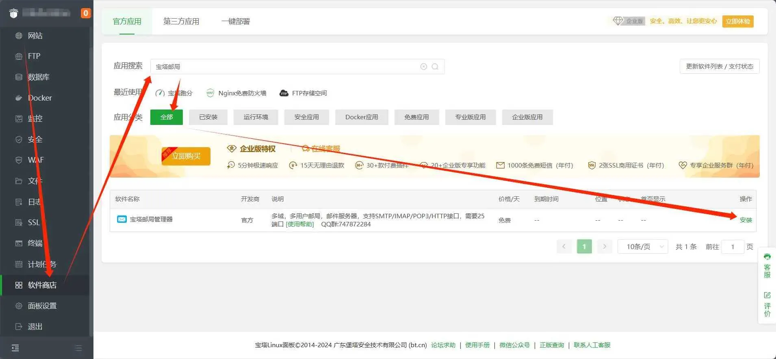Click the 宝塔邮局管理器 software name
This screenshot has width=776, height=359.
[151, 219]
